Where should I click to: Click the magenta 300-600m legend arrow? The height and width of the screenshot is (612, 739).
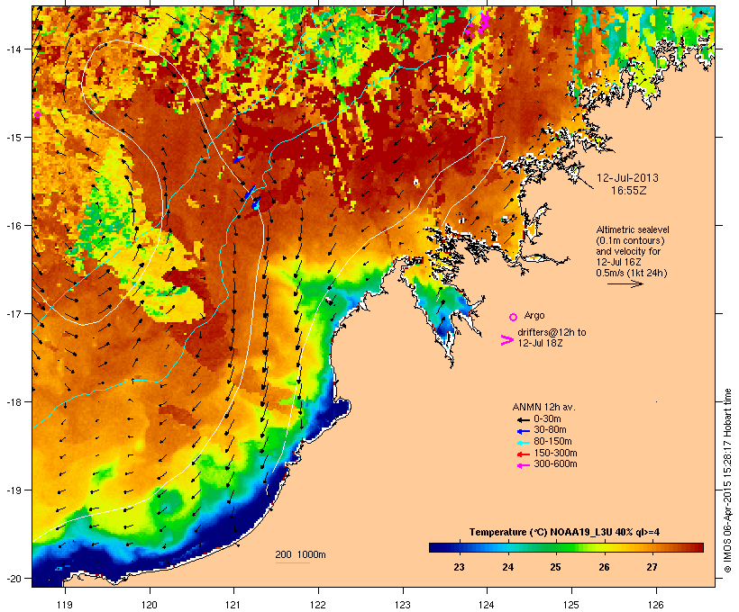pyautogui.click(x=523, y=465)
